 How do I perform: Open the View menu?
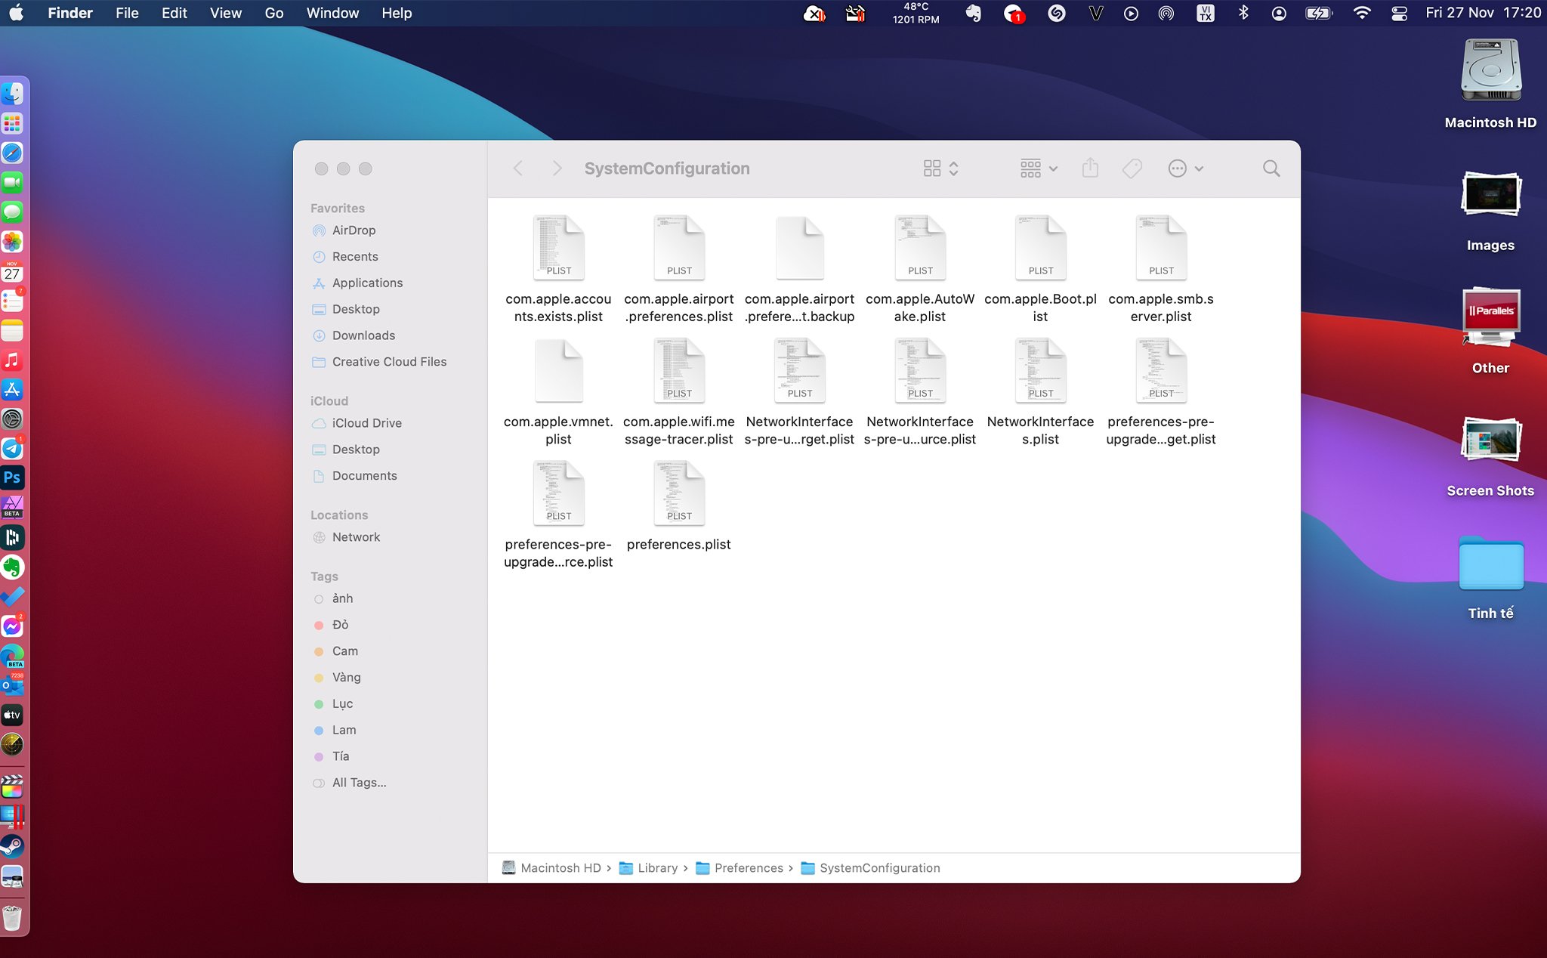pos(225,13)
